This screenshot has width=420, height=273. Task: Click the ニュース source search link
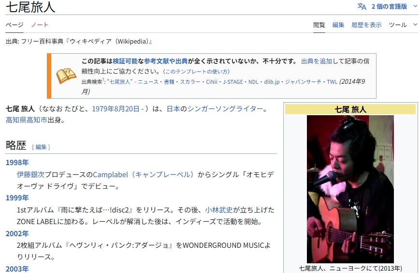148,82
